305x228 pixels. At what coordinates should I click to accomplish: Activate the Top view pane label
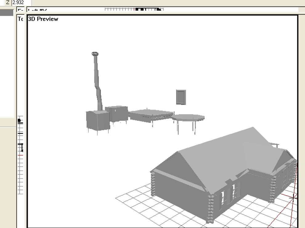[x=20, y=19]
